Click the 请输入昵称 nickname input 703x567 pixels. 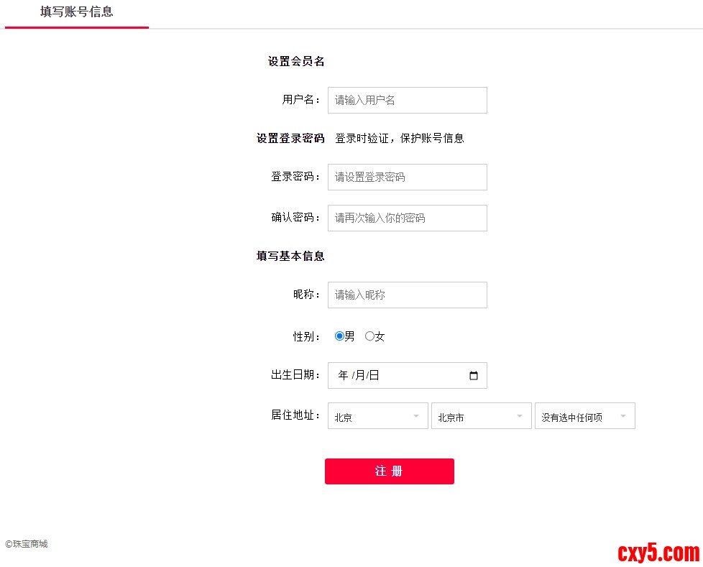[x=407, y=295]
